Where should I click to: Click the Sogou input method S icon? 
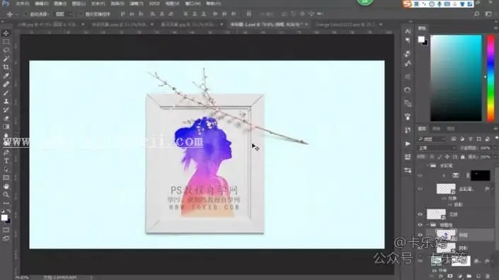(407, 4)
